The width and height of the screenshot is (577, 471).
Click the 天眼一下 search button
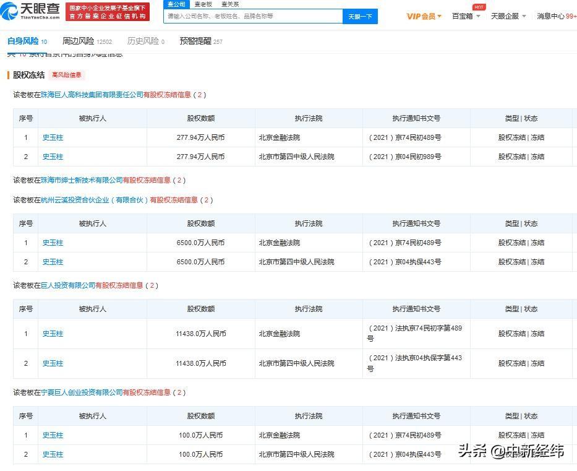pos(361,17)
